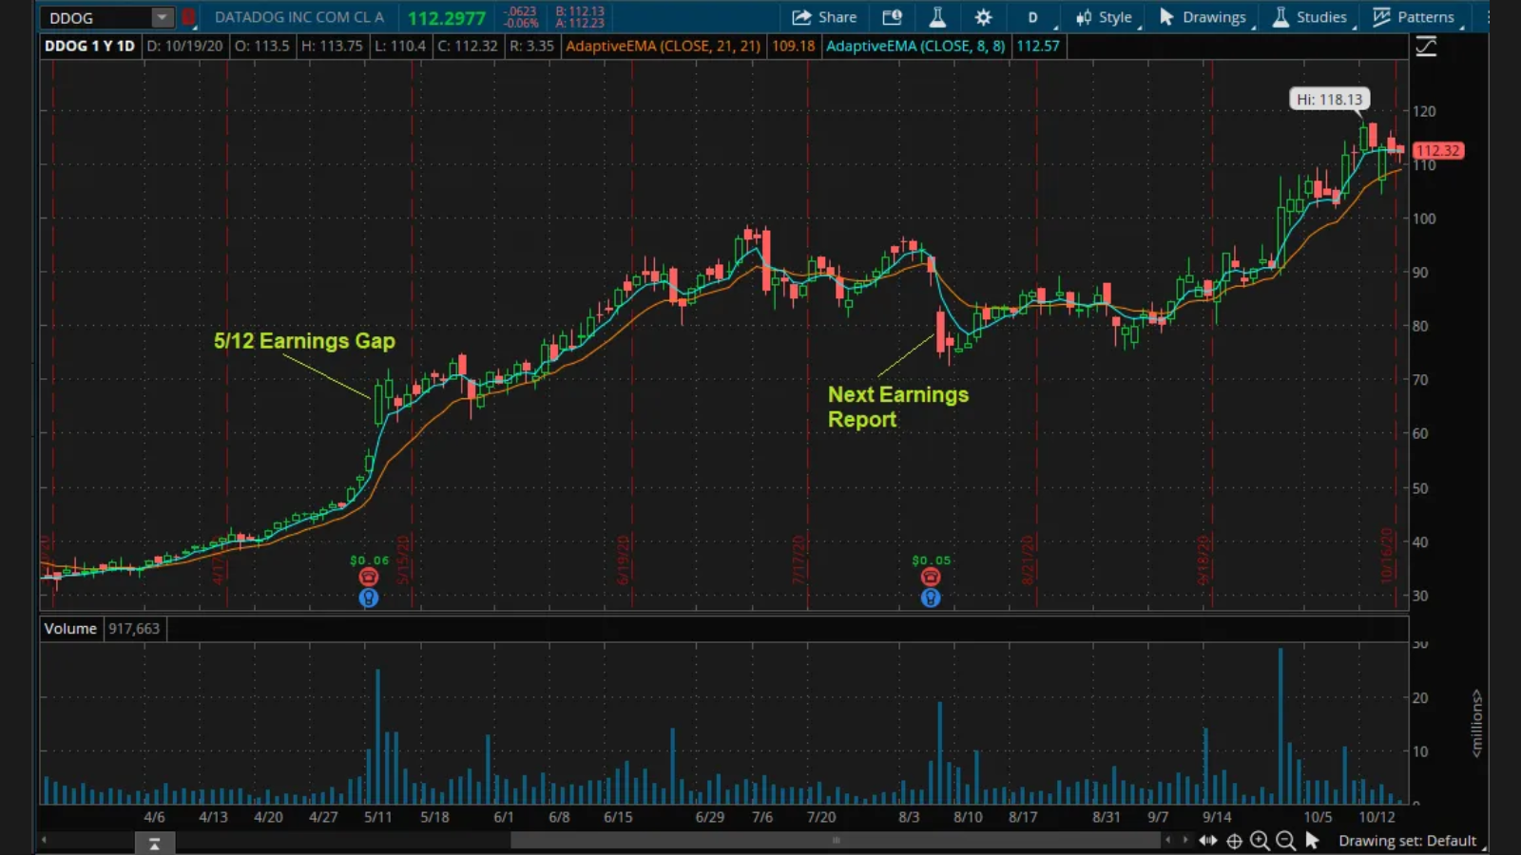Open the Drawings menu
Screen dimensions: 1521x855
point(1203,17)
